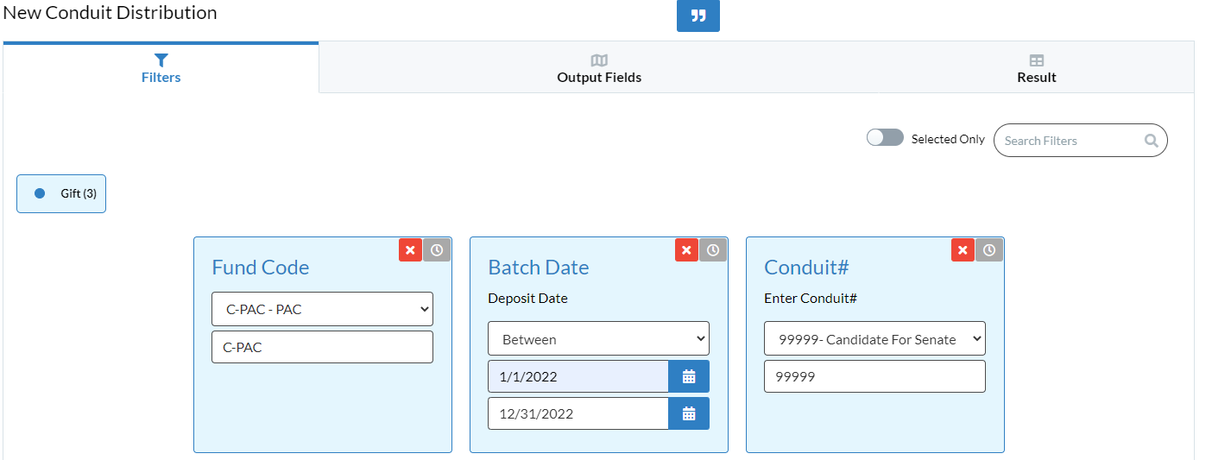Click the 1/1/2022 start date field
This screenshot has width=1212, height=460.
pyautogui.click(x=578, y=376)
